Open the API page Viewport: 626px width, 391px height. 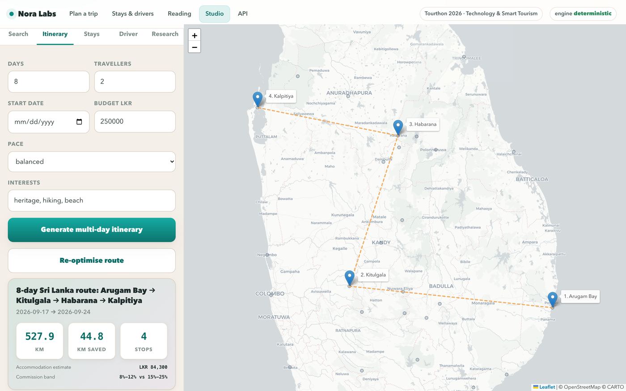point(243,14)
